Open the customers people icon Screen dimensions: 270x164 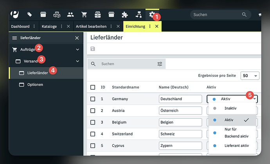tap(70, 14)
